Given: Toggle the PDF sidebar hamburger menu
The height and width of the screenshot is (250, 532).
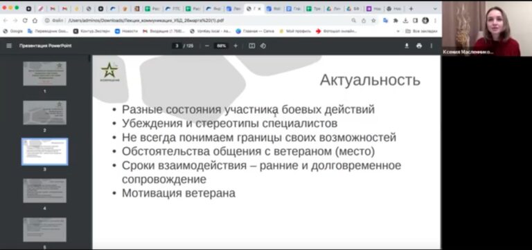Looking at the screenshot, I should [9, 46].
